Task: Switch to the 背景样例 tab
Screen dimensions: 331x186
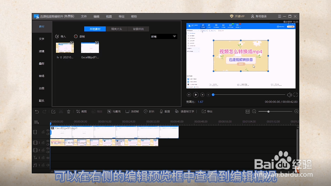Action: (x=138, y=29)
